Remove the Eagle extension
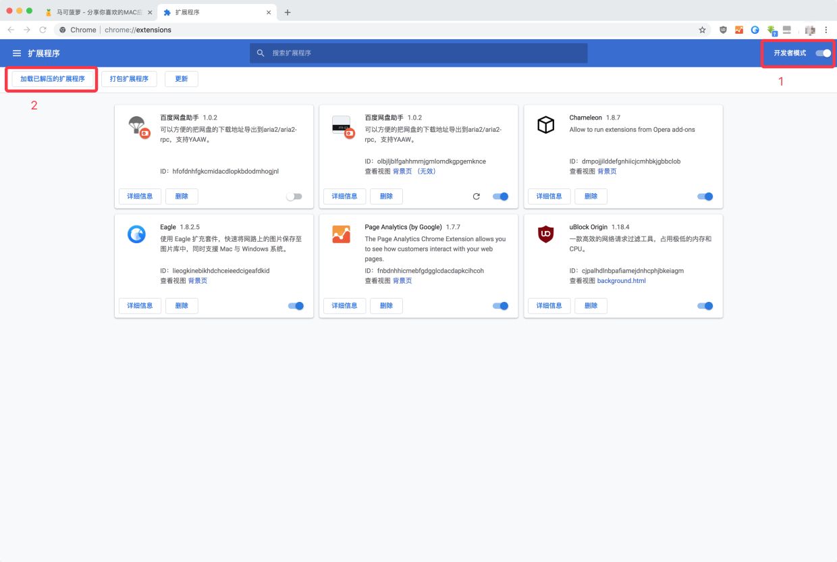Image resolution: width=837 pixels, height=562 pixels. click(182, 306)
